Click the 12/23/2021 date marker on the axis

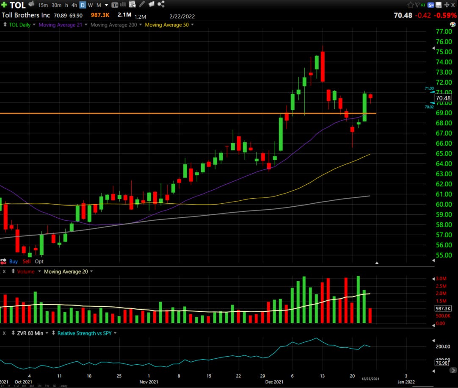(x=370, y=379)
